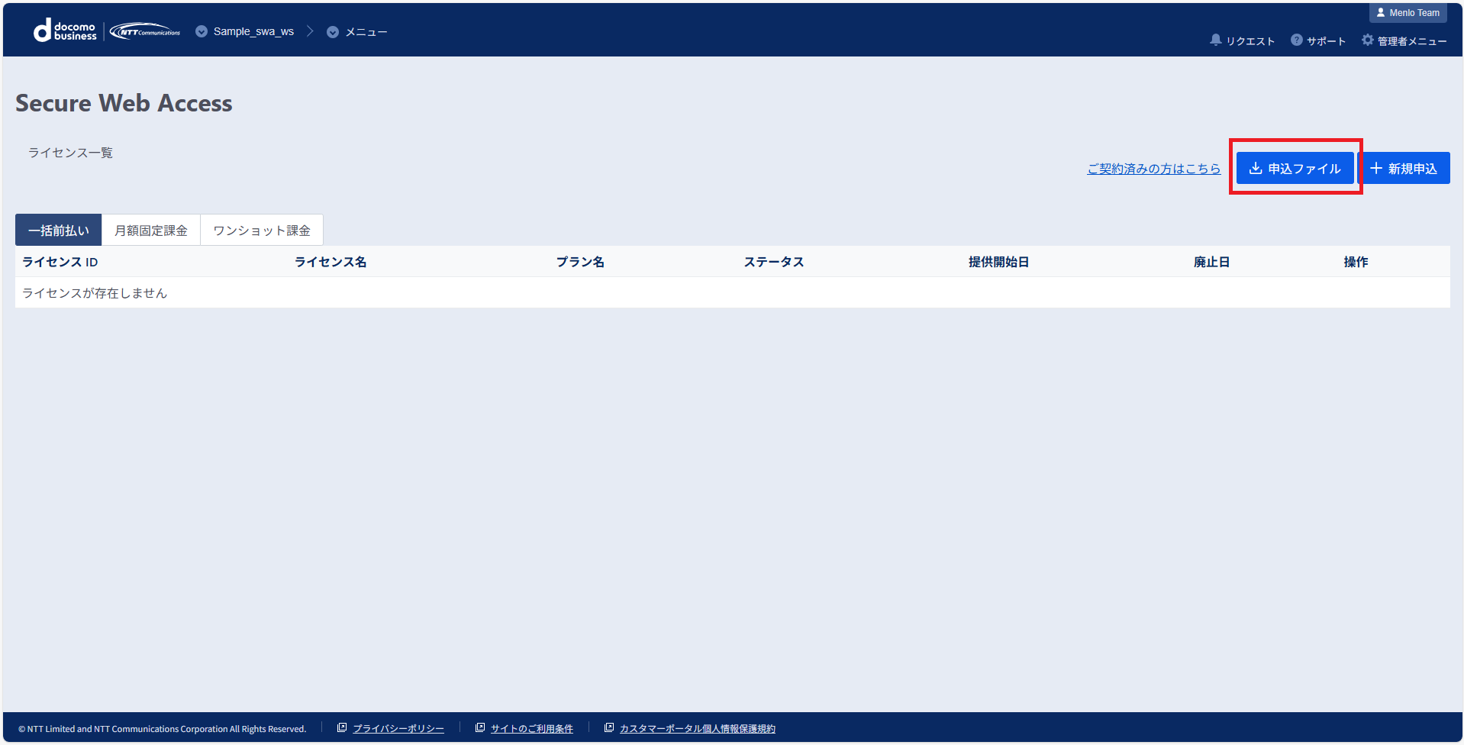Click the Secure Web Access page heading
The image size is (1464, 745).
124,103
